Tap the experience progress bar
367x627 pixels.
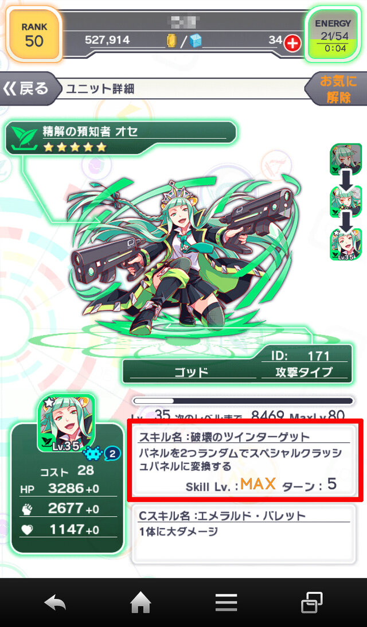coord(244,400)
